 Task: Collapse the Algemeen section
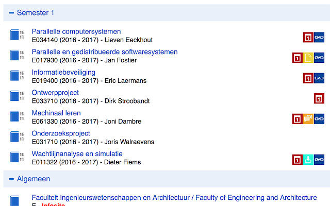(x=11, y=179)
